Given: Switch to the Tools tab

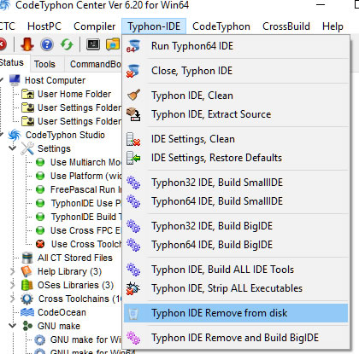Looking at the screenshot, I should [44, 64].
